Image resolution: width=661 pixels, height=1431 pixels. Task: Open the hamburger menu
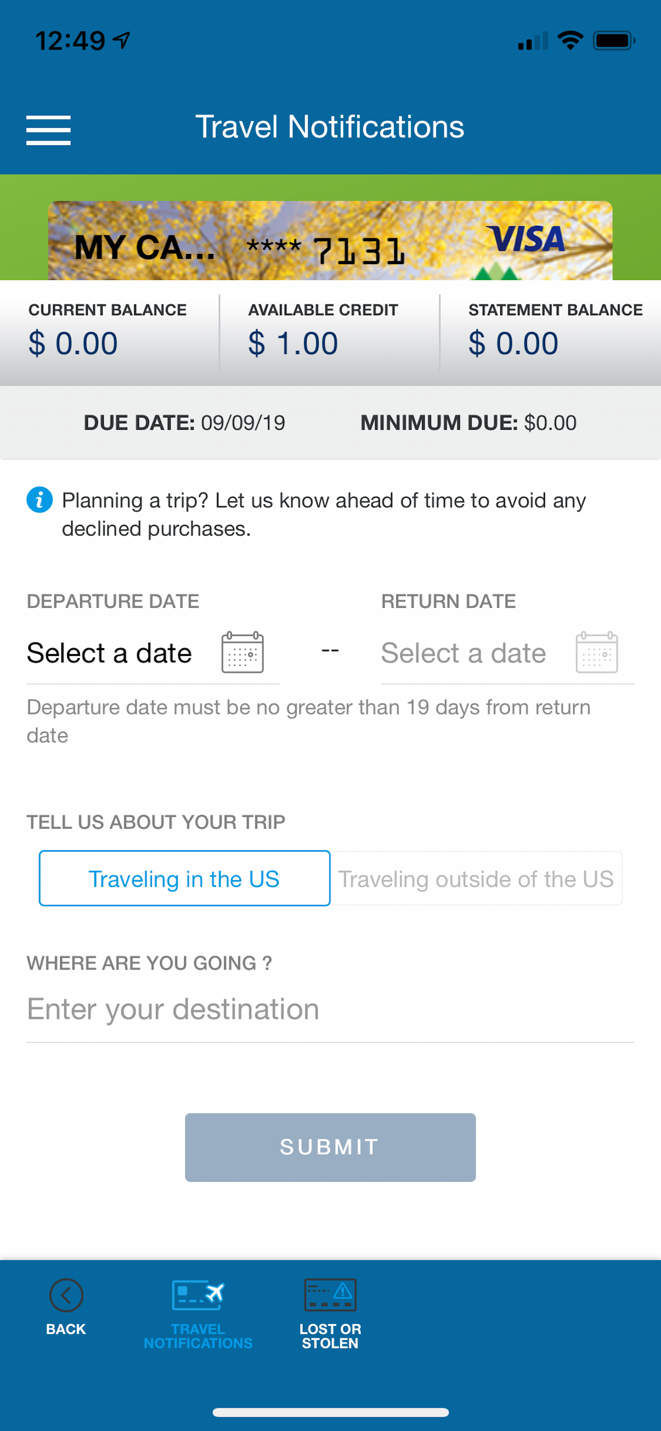[x=48, y=130]
